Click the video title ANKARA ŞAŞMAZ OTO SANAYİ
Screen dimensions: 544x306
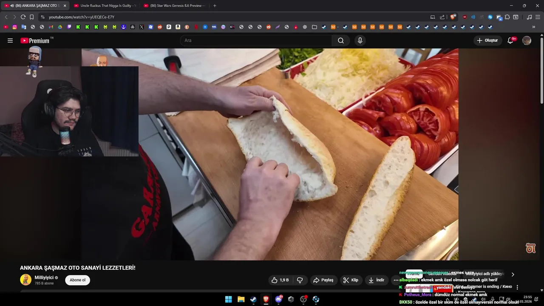78,268
